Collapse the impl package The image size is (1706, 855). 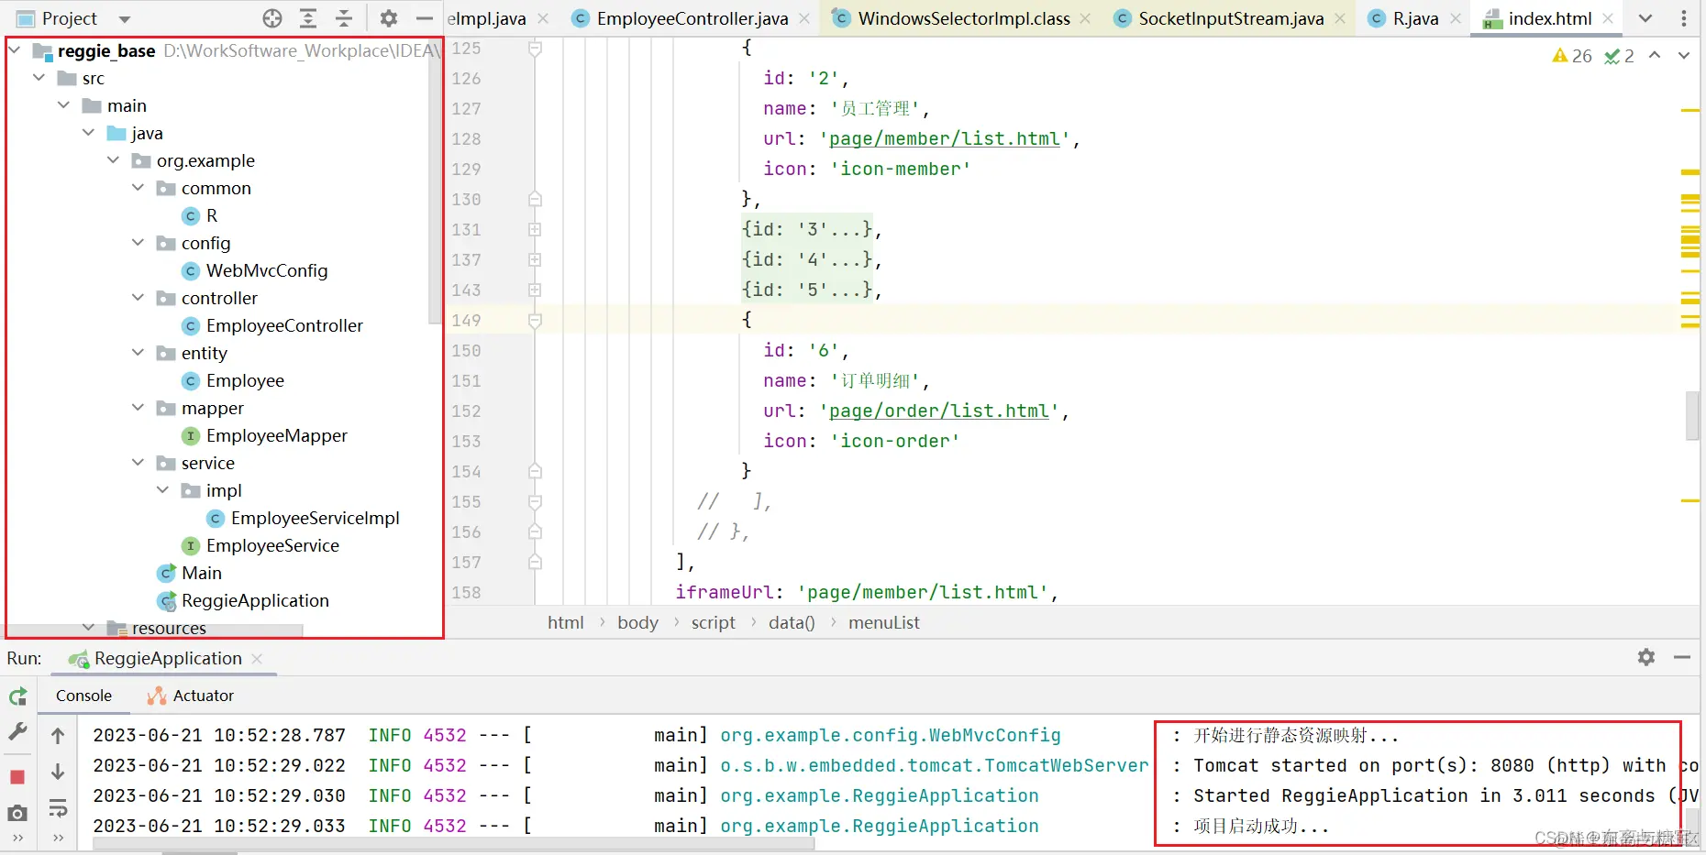162,490
